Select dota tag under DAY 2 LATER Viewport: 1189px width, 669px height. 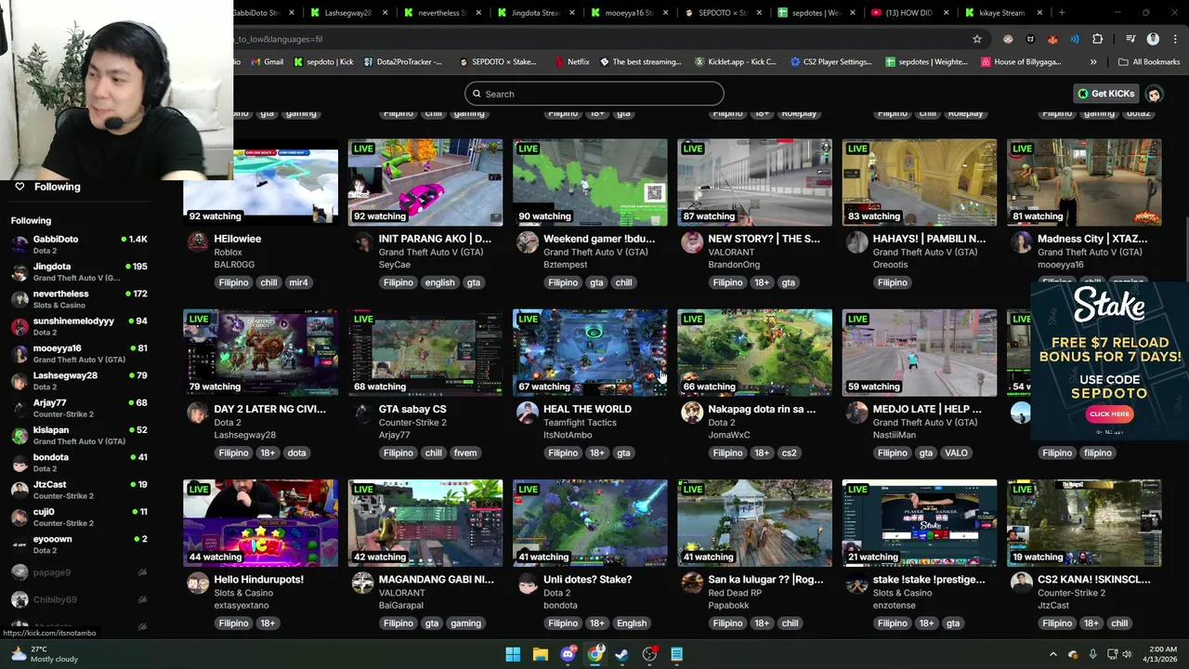click(296, 453)
